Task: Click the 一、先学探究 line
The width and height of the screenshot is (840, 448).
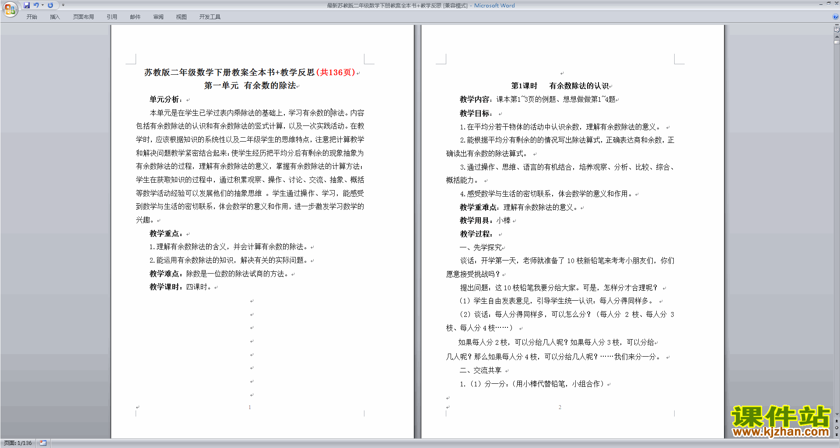Action: (x=481, y=247)
